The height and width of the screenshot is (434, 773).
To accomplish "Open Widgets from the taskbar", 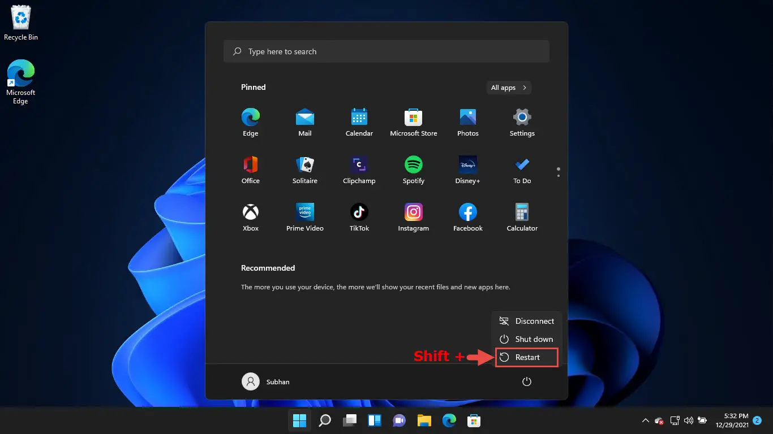I will pyautogui.click(x=375, y=420).
